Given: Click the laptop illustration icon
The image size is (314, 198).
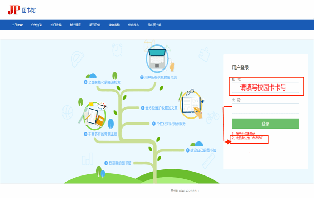Looking at the screenshot, I should point(157,59).
